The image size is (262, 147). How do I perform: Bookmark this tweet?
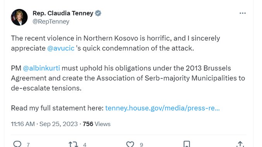(x=187, y=144)
